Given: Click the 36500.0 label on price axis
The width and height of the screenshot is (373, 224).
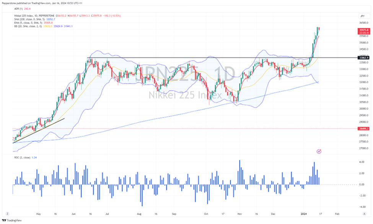Looking at the screenshot, I should point(363,23).
